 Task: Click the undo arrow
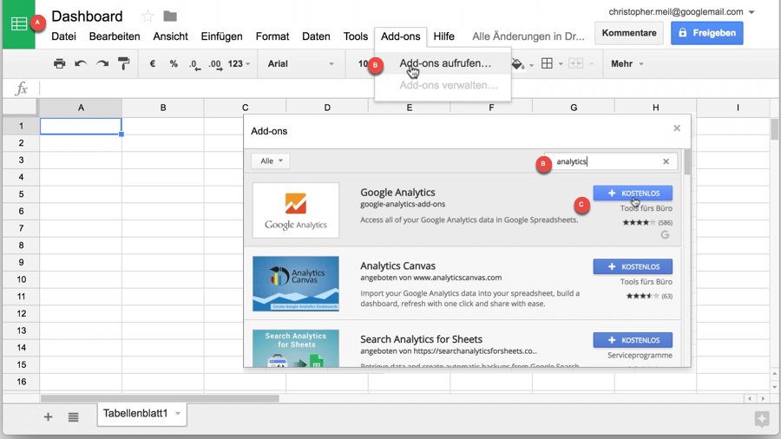81,63
